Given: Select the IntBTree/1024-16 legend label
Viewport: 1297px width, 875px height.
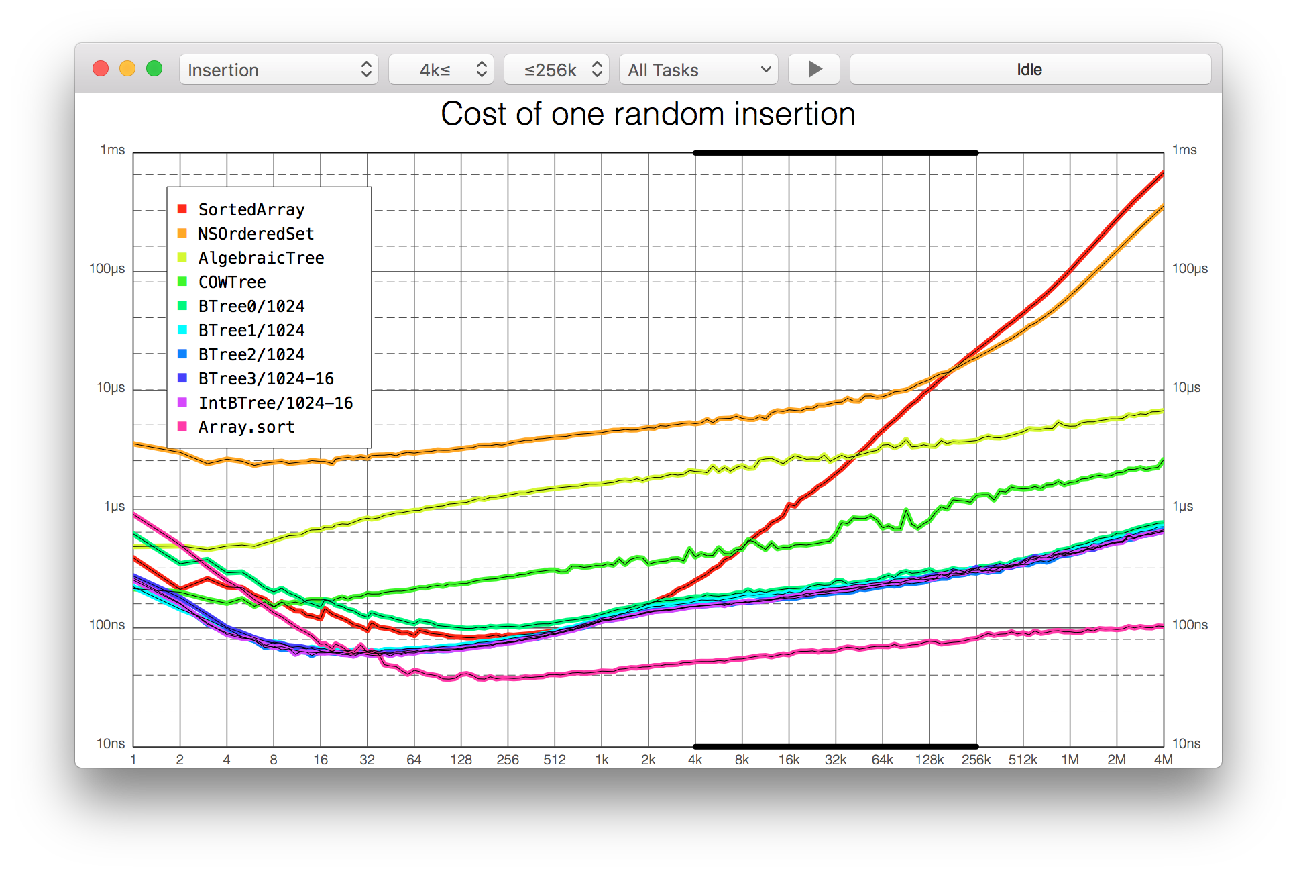Looking at the screenshot, I should pos(276,403).
